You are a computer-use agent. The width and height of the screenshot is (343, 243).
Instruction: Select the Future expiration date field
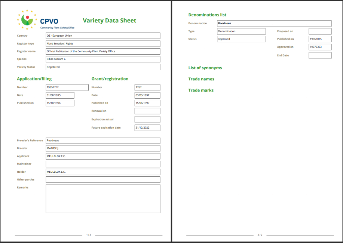147,128
